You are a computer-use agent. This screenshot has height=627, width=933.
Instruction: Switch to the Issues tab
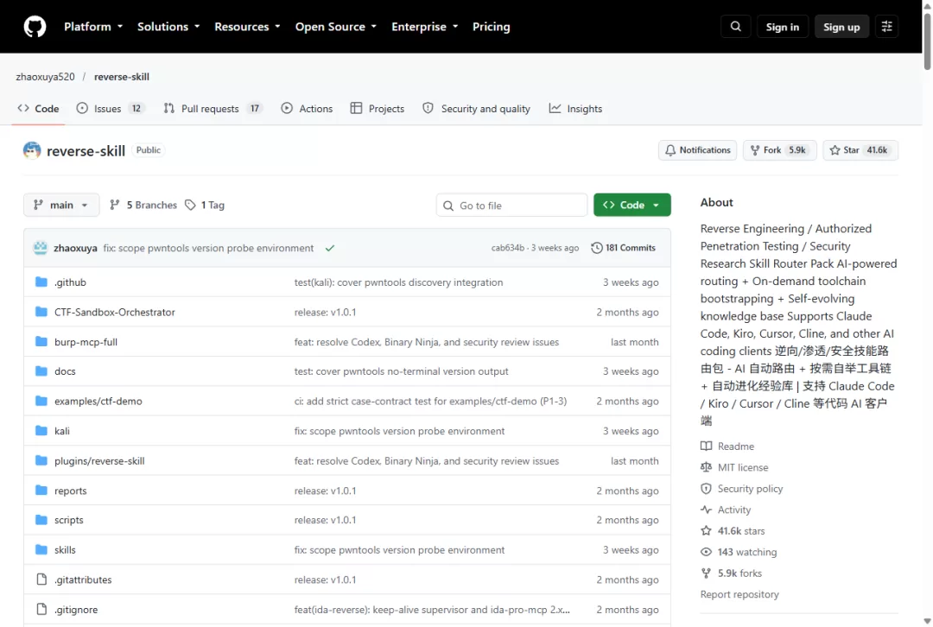pos(110,109)
